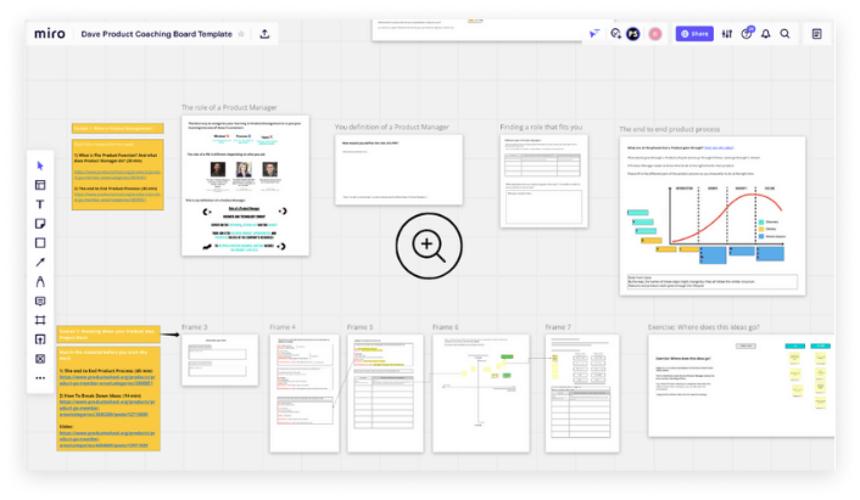This screenshot has width=860, height=500.
Task: Star this board as a favorite
Action: (x=241, y=34)
